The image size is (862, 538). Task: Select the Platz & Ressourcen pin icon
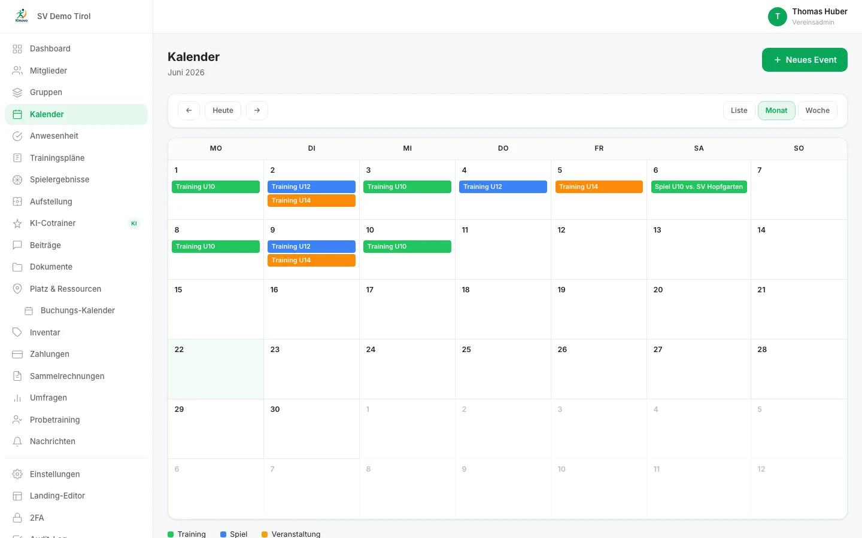(x=17, y=289)
